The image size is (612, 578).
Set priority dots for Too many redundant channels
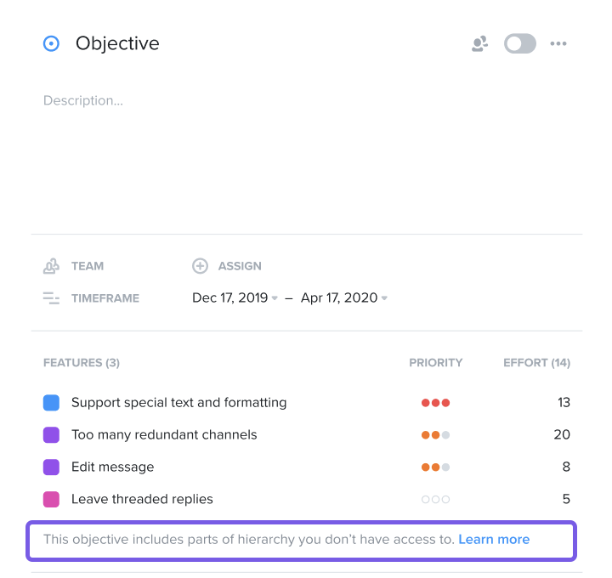(435, 434)
